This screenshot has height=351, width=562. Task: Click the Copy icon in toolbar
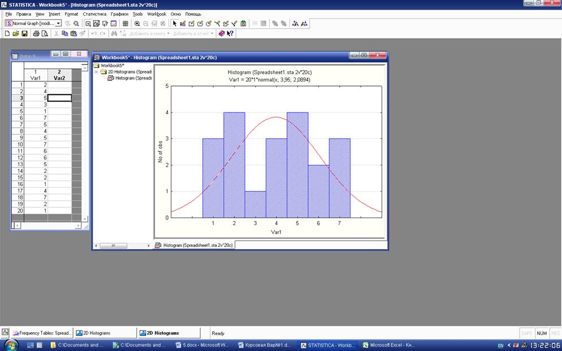tap(65, 33)
